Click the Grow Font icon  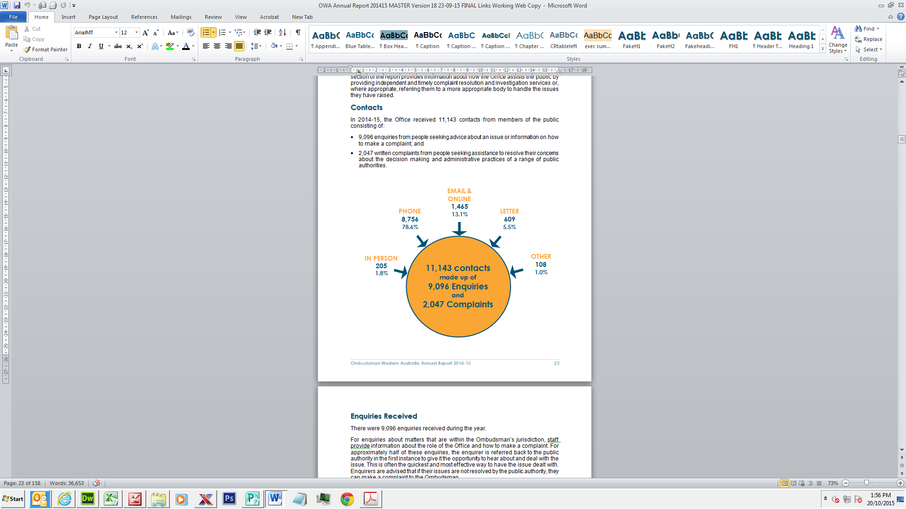click(145, 33)
